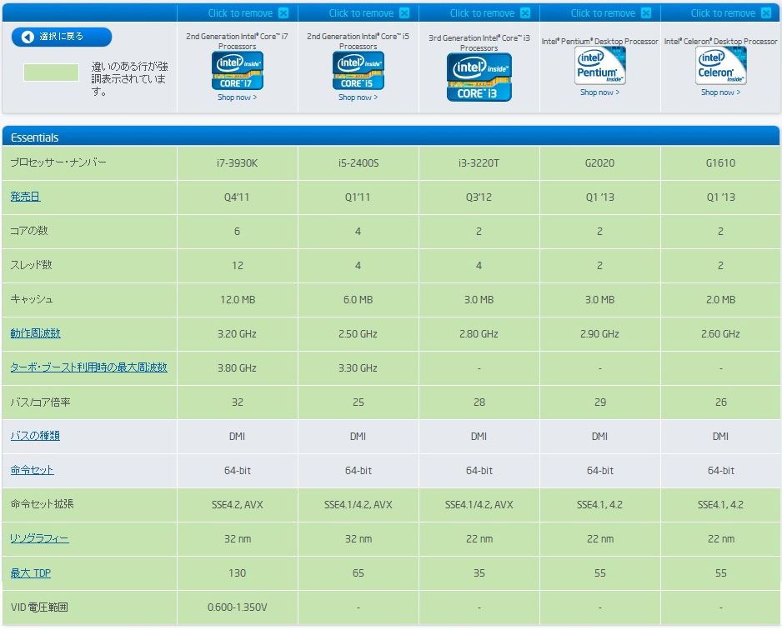Viewport: 782px width, 630px height.
Task: Remove the Celeron column via X icon
Action: (x=766, y=13)
